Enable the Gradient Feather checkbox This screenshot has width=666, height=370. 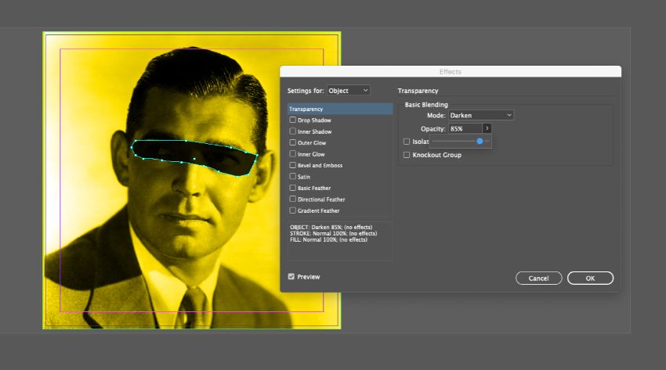pyautogui.click(x=293, y=210)
